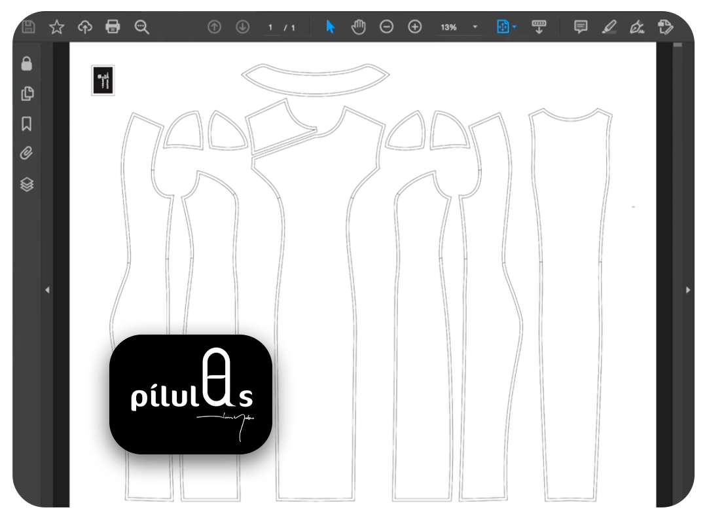The image size is (707, 514).
Task: Click the zoom in plus button
Action: coord(414,27)
